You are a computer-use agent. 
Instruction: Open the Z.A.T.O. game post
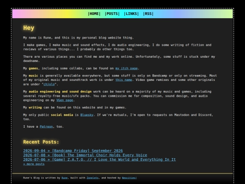point(99,159)
